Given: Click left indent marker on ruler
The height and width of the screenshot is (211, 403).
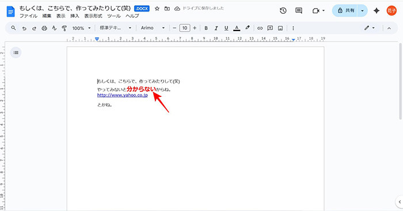Looking at the screenshot, I should (x=97, y=39).
